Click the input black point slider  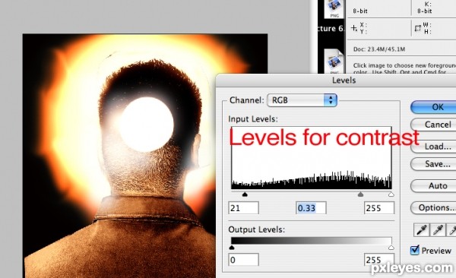tap(245, 194)
